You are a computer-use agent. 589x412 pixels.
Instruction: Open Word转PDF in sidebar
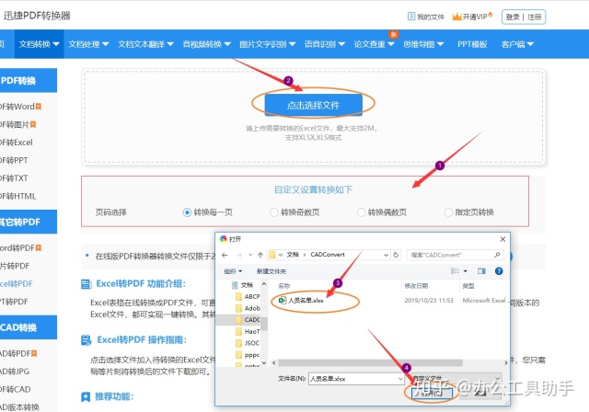pyautogui.click(x=20, y=248)
